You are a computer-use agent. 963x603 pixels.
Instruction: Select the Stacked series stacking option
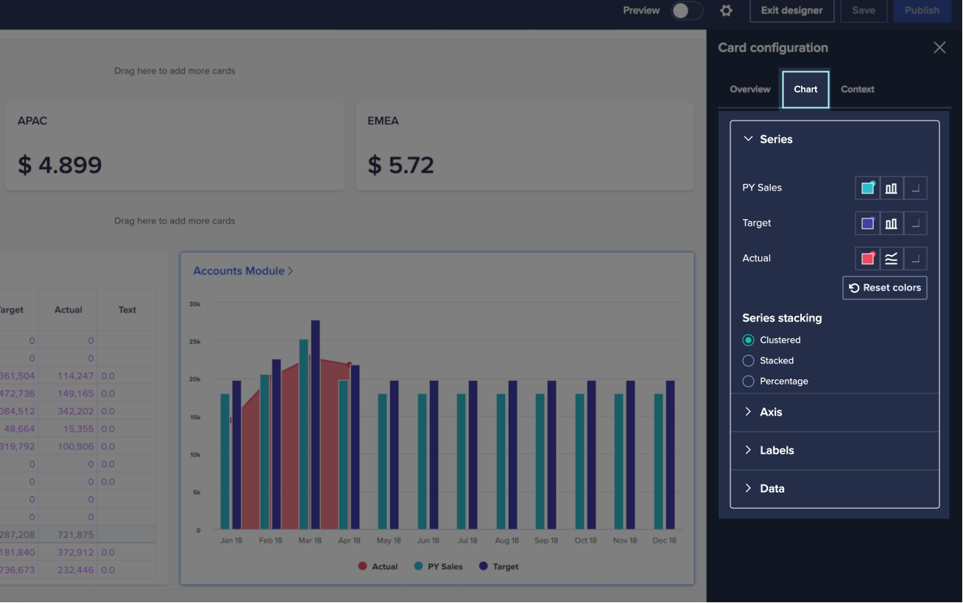tap(748, 360)
